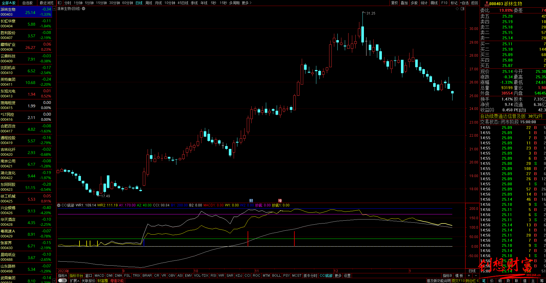This screenshot has height=283, width=546.
Task: Open the 统计 statistics tool
Action: point(424,3)
